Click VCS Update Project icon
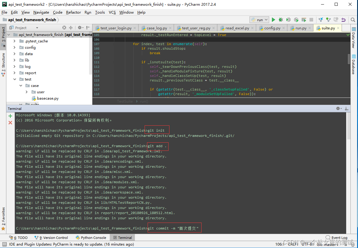 click(321, 20)
